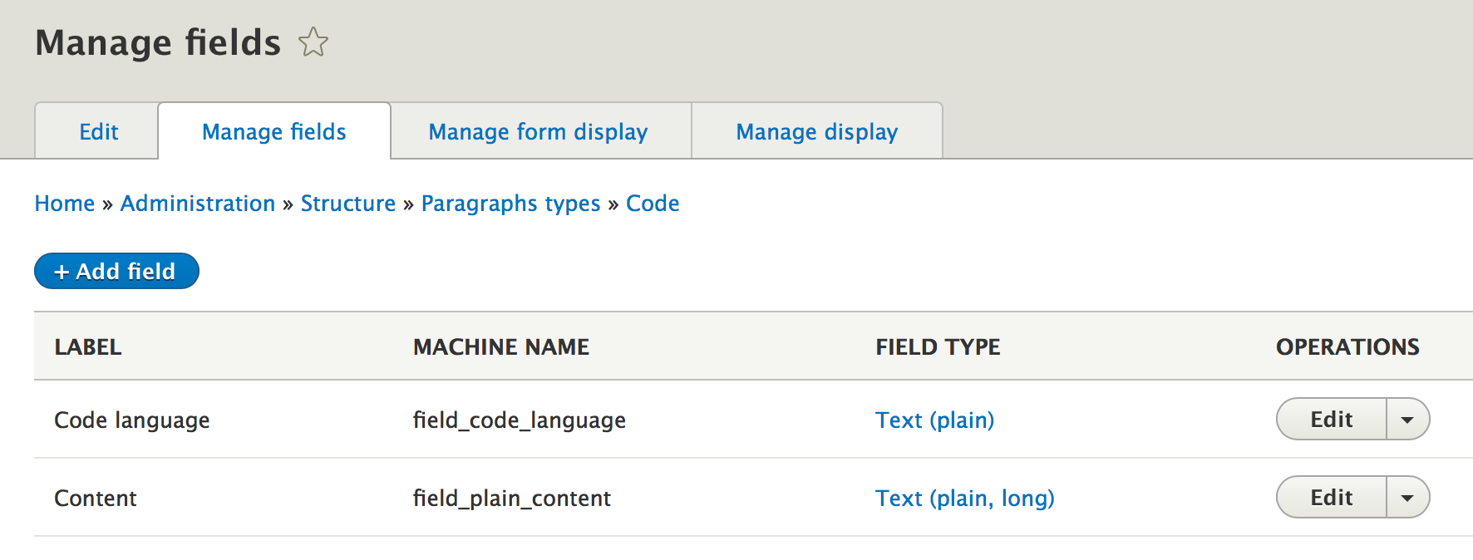The height and width of the screenshot is (560, 1473).
Task: Add a new field
Action: [x=116, y=271]
